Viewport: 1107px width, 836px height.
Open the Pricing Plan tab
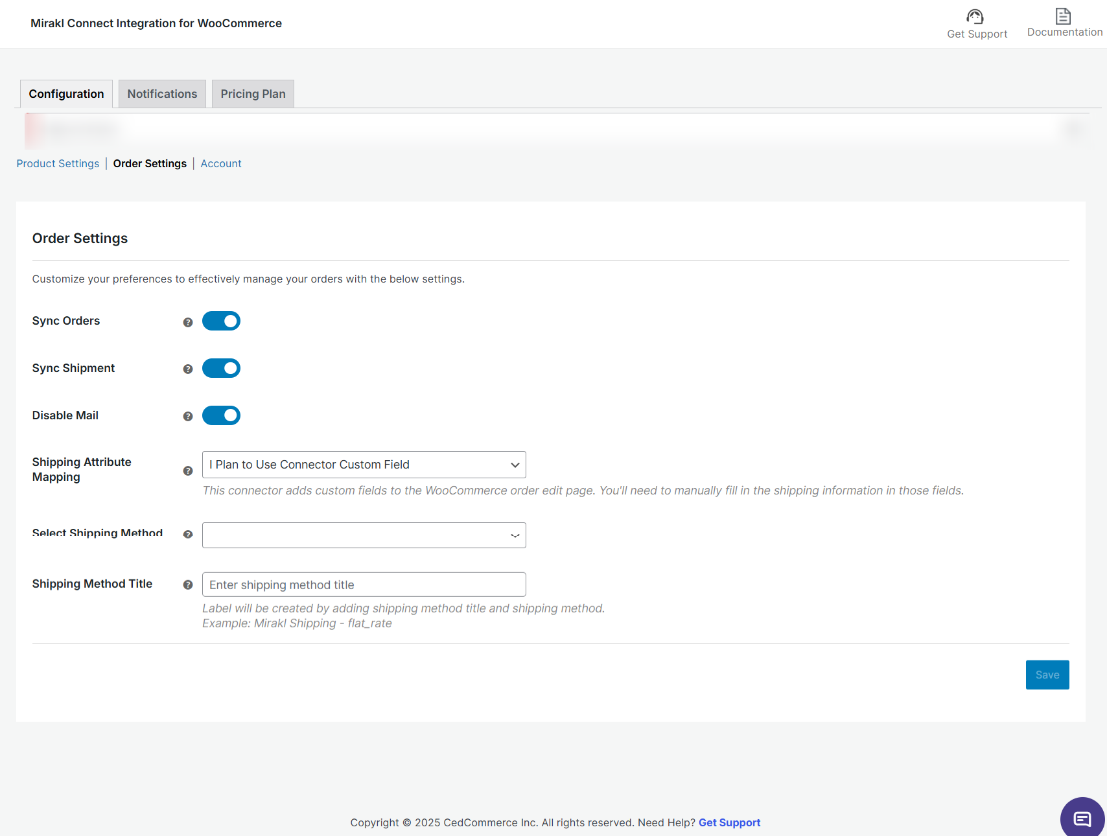pos(253,94)
